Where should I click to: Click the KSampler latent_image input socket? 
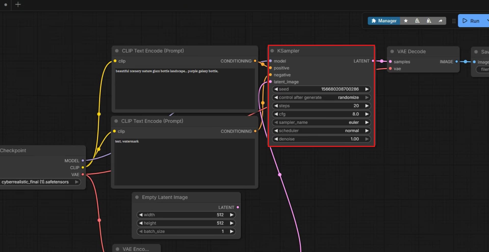271,81
